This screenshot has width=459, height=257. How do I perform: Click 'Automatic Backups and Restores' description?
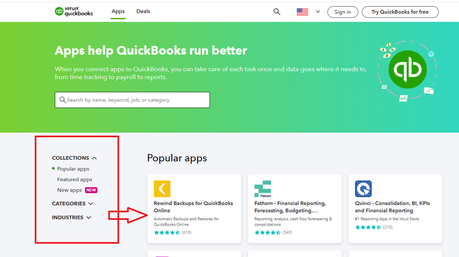coord(186,222)
